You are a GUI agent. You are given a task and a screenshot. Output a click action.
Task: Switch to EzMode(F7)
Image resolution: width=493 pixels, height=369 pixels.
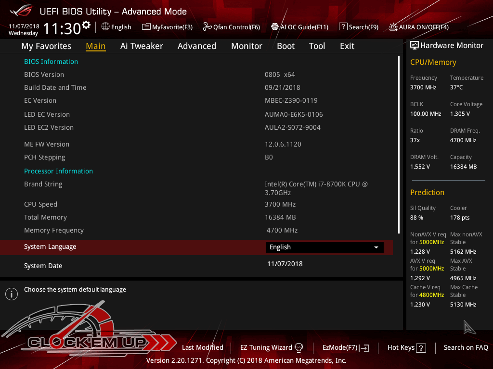(x=345, y=347)
